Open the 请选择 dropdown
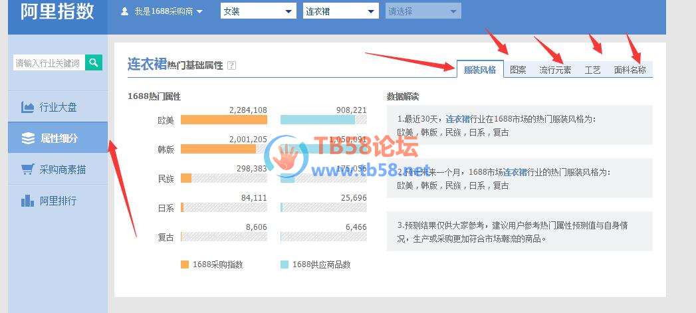The width and height of the screenshot is (696, 313). tap(423, 11)
